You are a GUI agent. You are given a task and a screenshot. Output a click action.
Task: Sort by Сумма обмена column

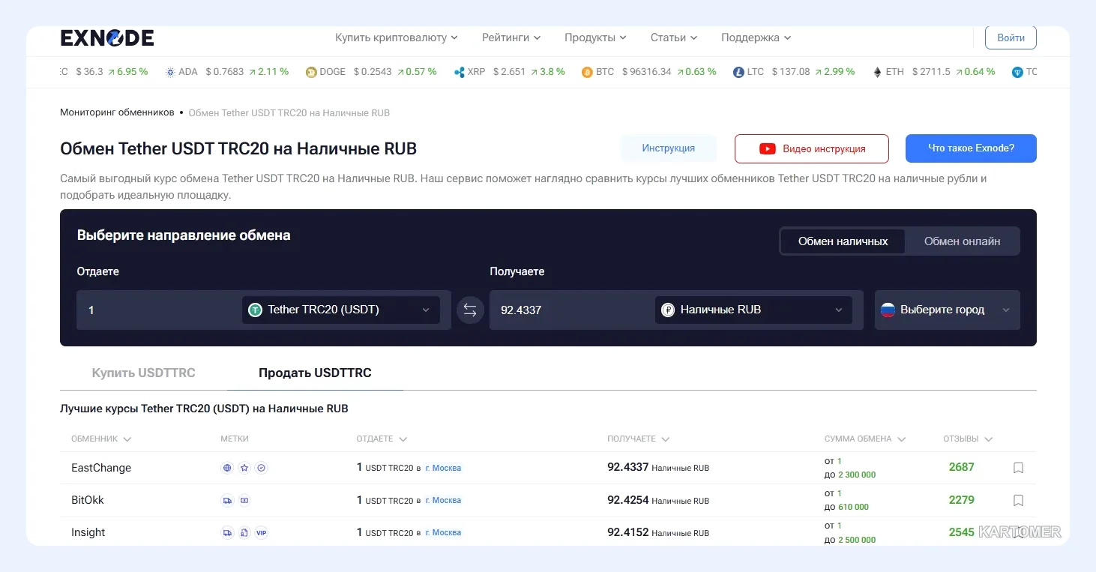tap(865, 439)
